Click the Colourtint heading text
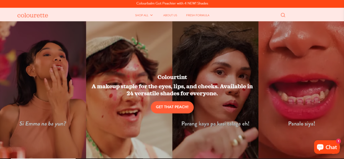 point(172,77)
